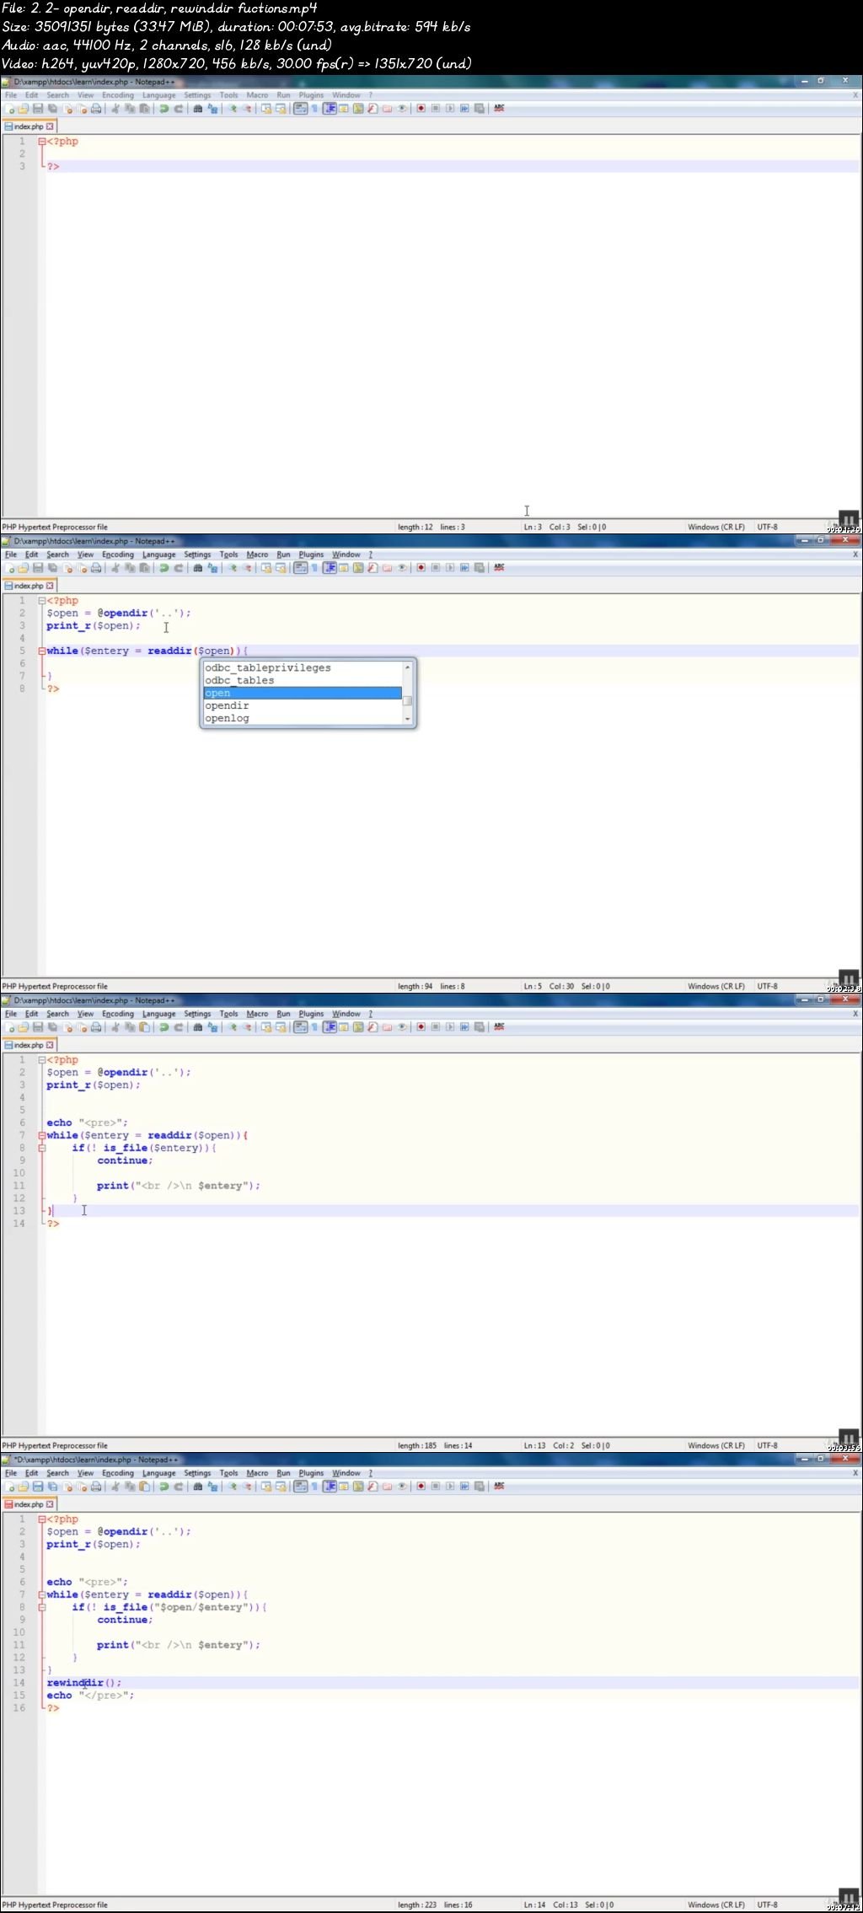863x1913 pixels.
Task: Click Close All documents icon in bottom window
Action: point(81,1486)
